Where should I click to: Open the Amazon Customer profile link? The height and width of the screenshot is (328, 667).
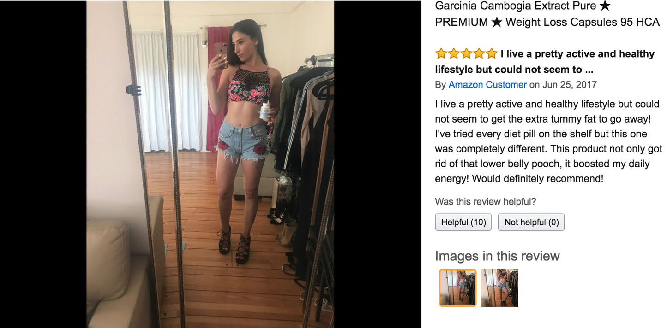pyautogui.click(x=487, y=85)
